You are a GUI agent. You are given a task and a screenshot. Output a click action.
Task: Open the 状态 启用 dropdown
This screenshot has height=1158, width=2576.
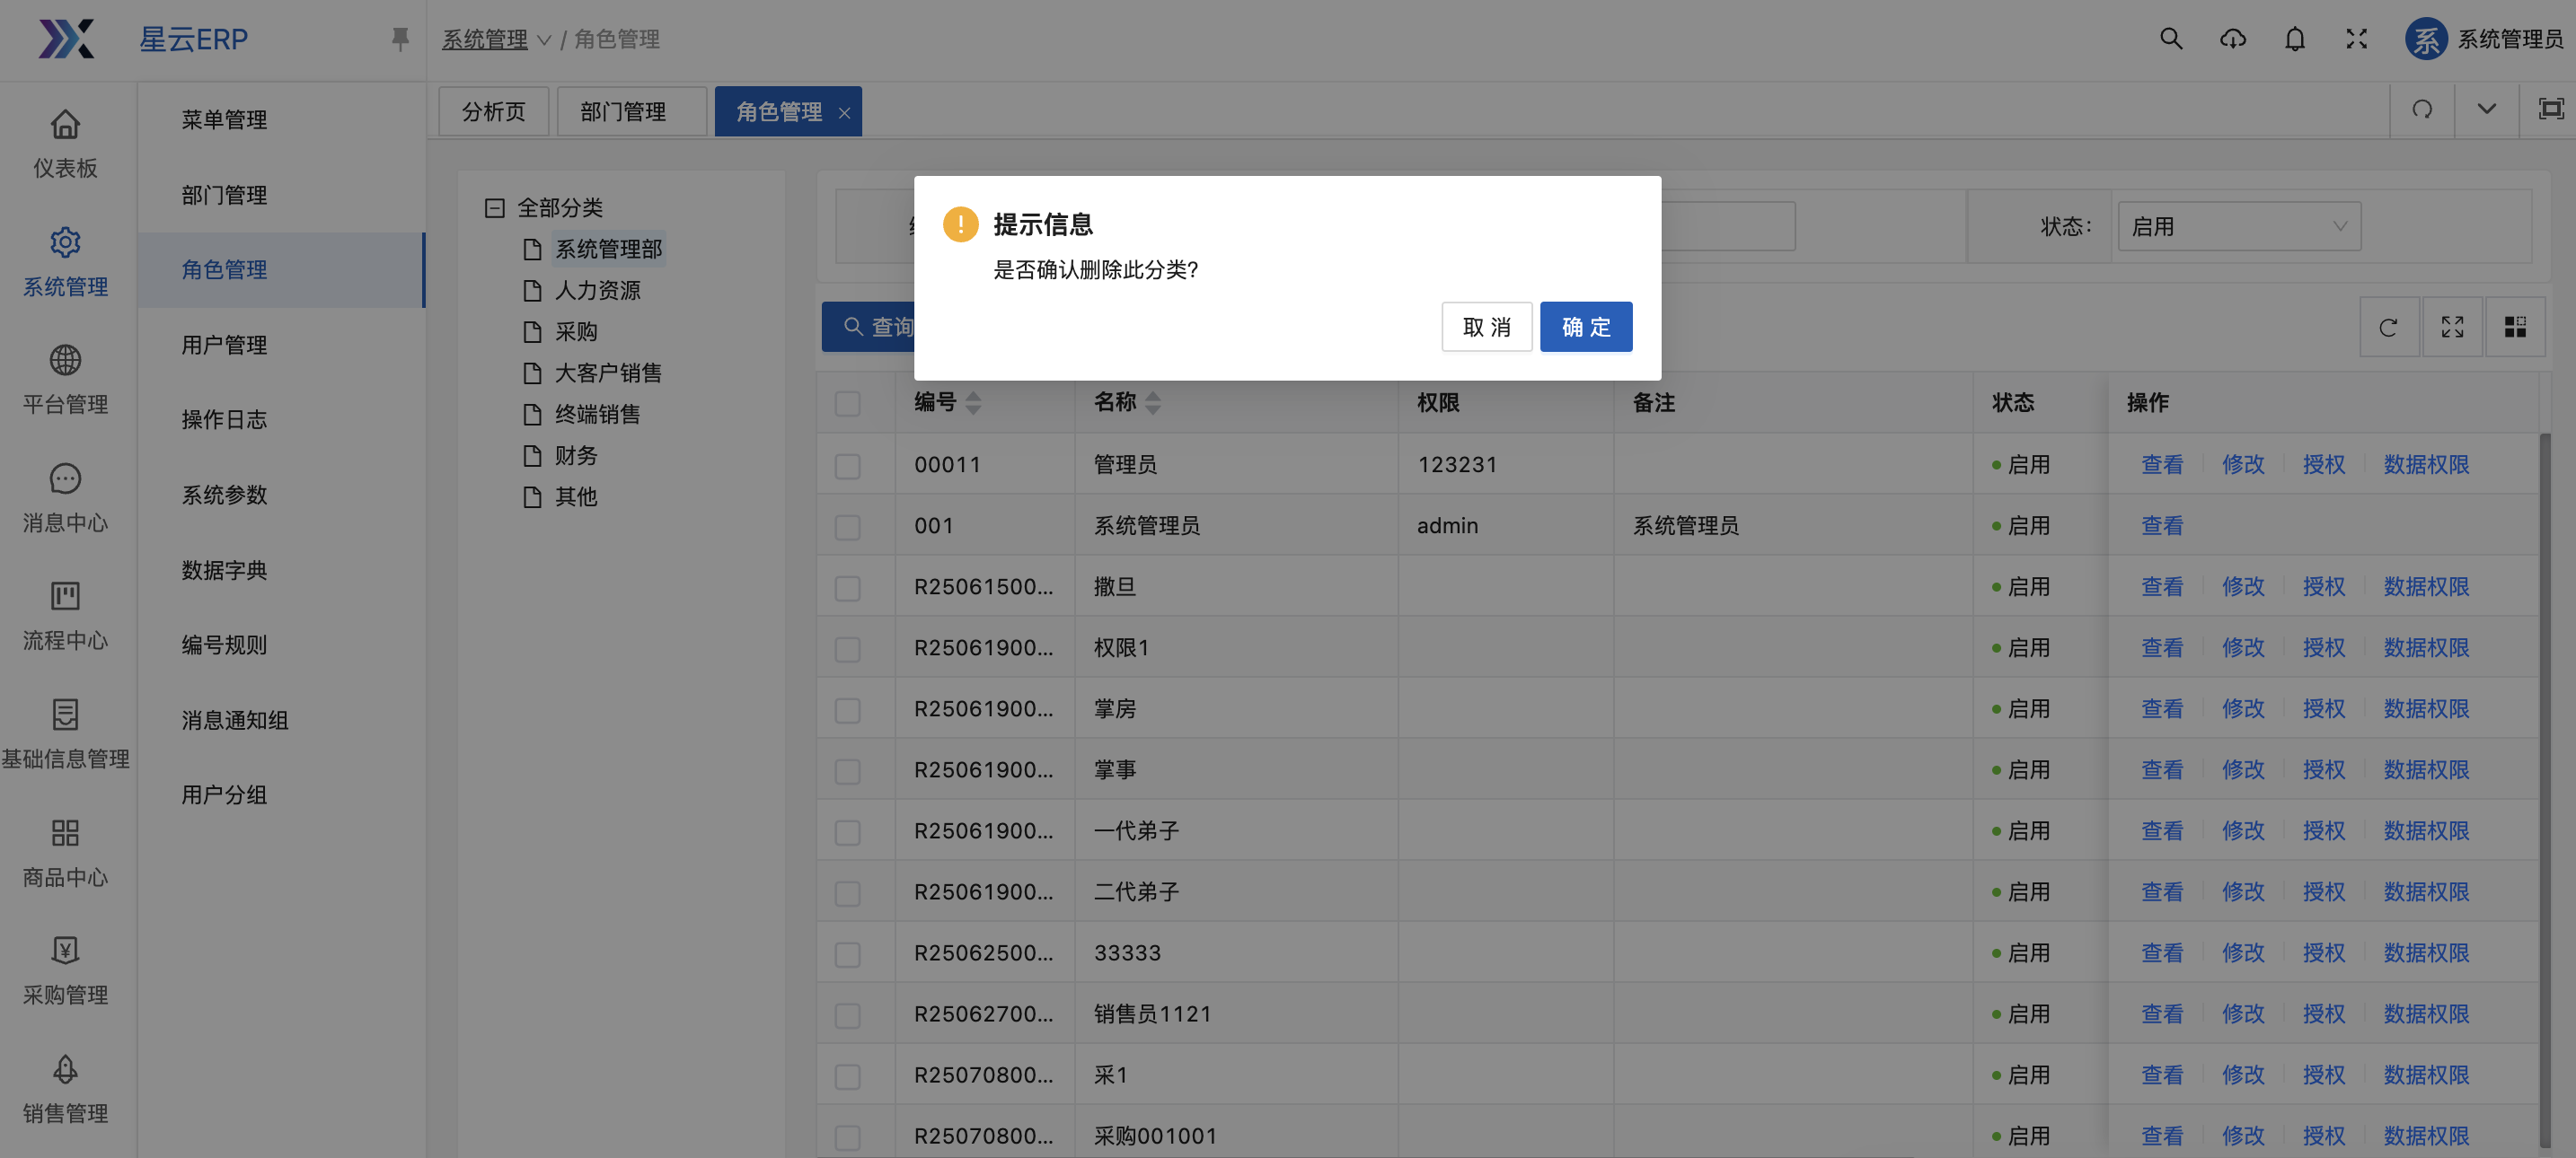coord(2238,227)
